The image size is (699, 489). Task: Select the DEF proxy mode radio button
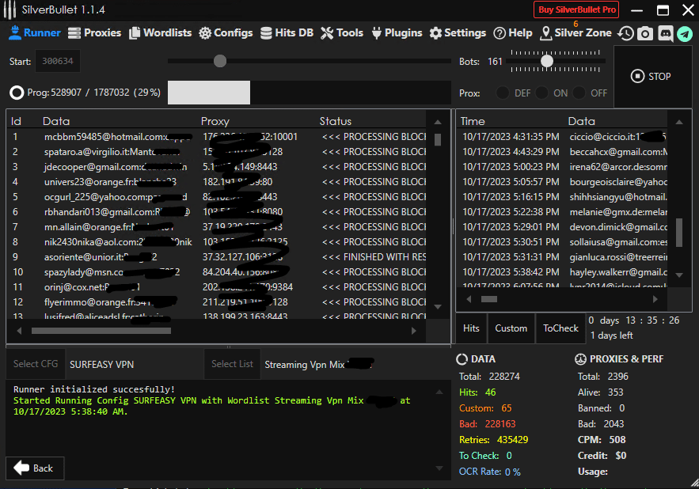502,93
